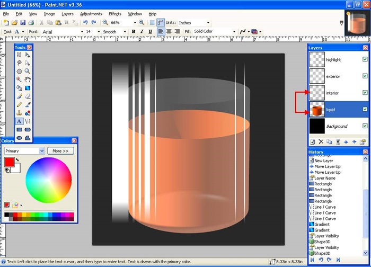Screen dimensions: 371x267
Task: Toggle Italic text formatting
Action: pyautogui.click(x=142, y=31)
